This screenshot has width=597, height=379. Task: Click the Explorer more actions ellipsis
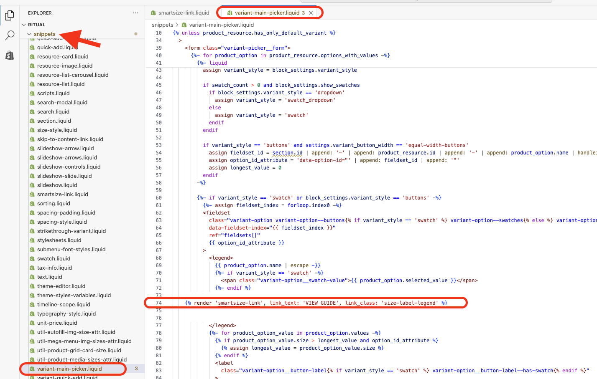[135, 13]
